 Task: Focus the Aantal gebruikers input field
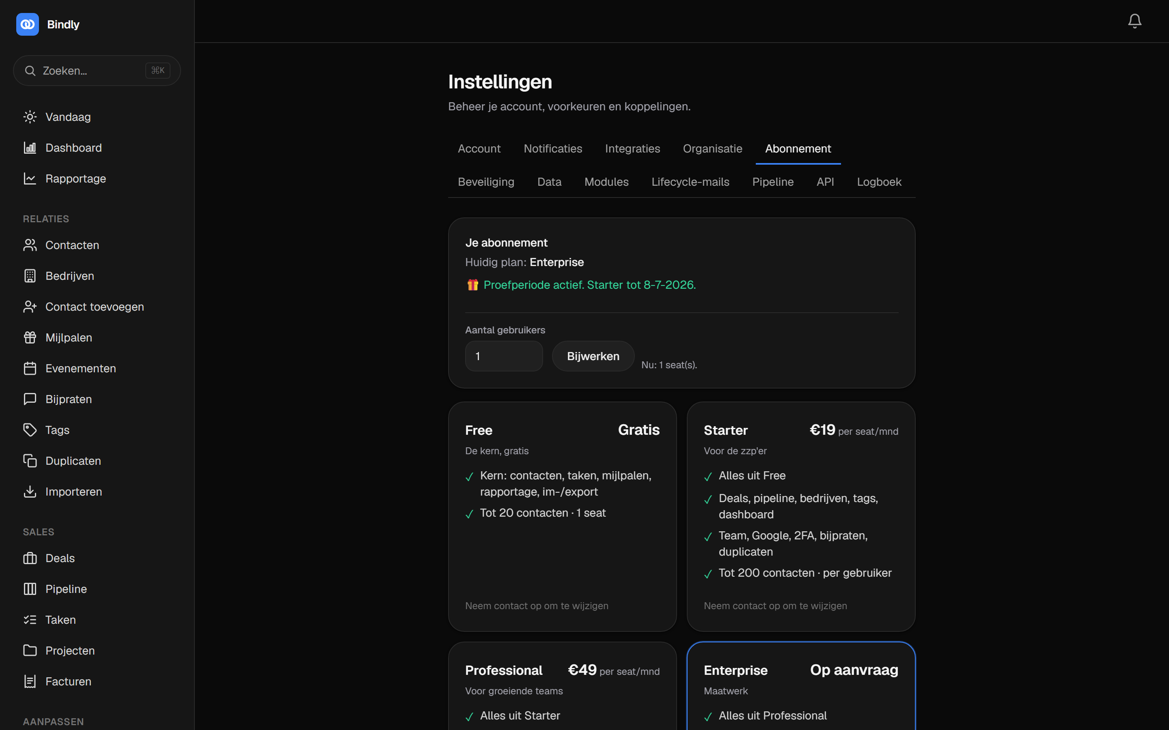click(504, 356)
